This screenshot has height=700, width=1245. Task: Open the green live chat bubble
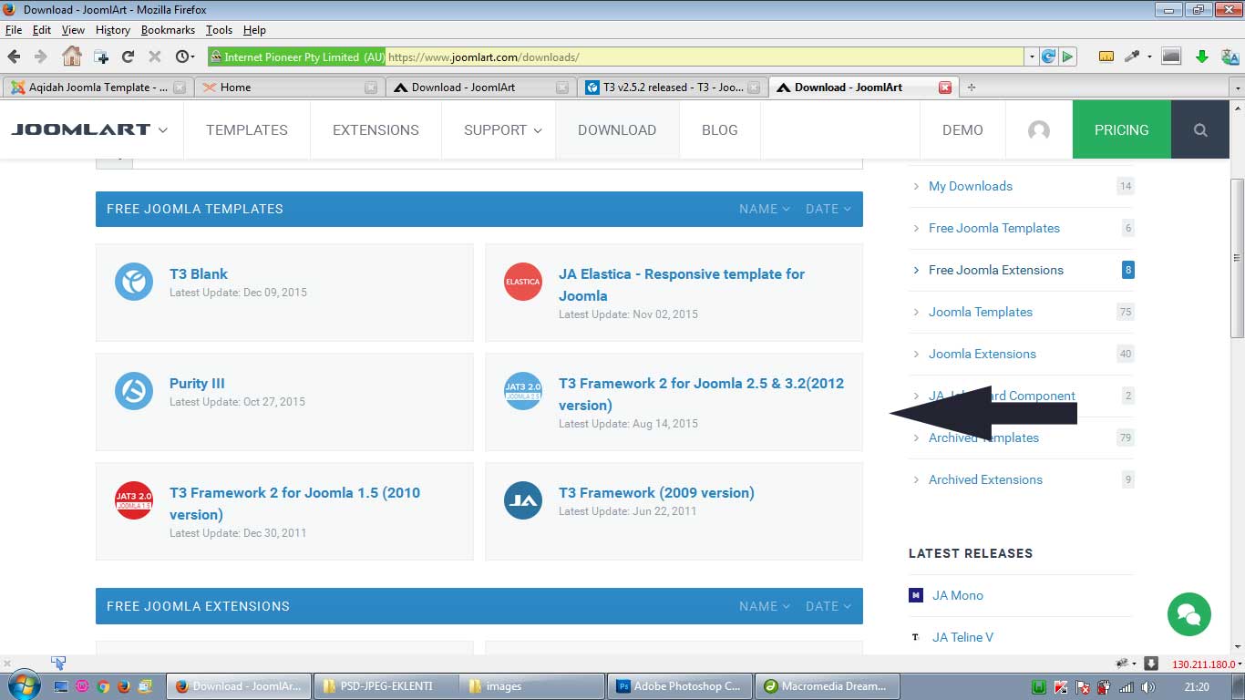pyautogui.click(x=1189, y=613)
